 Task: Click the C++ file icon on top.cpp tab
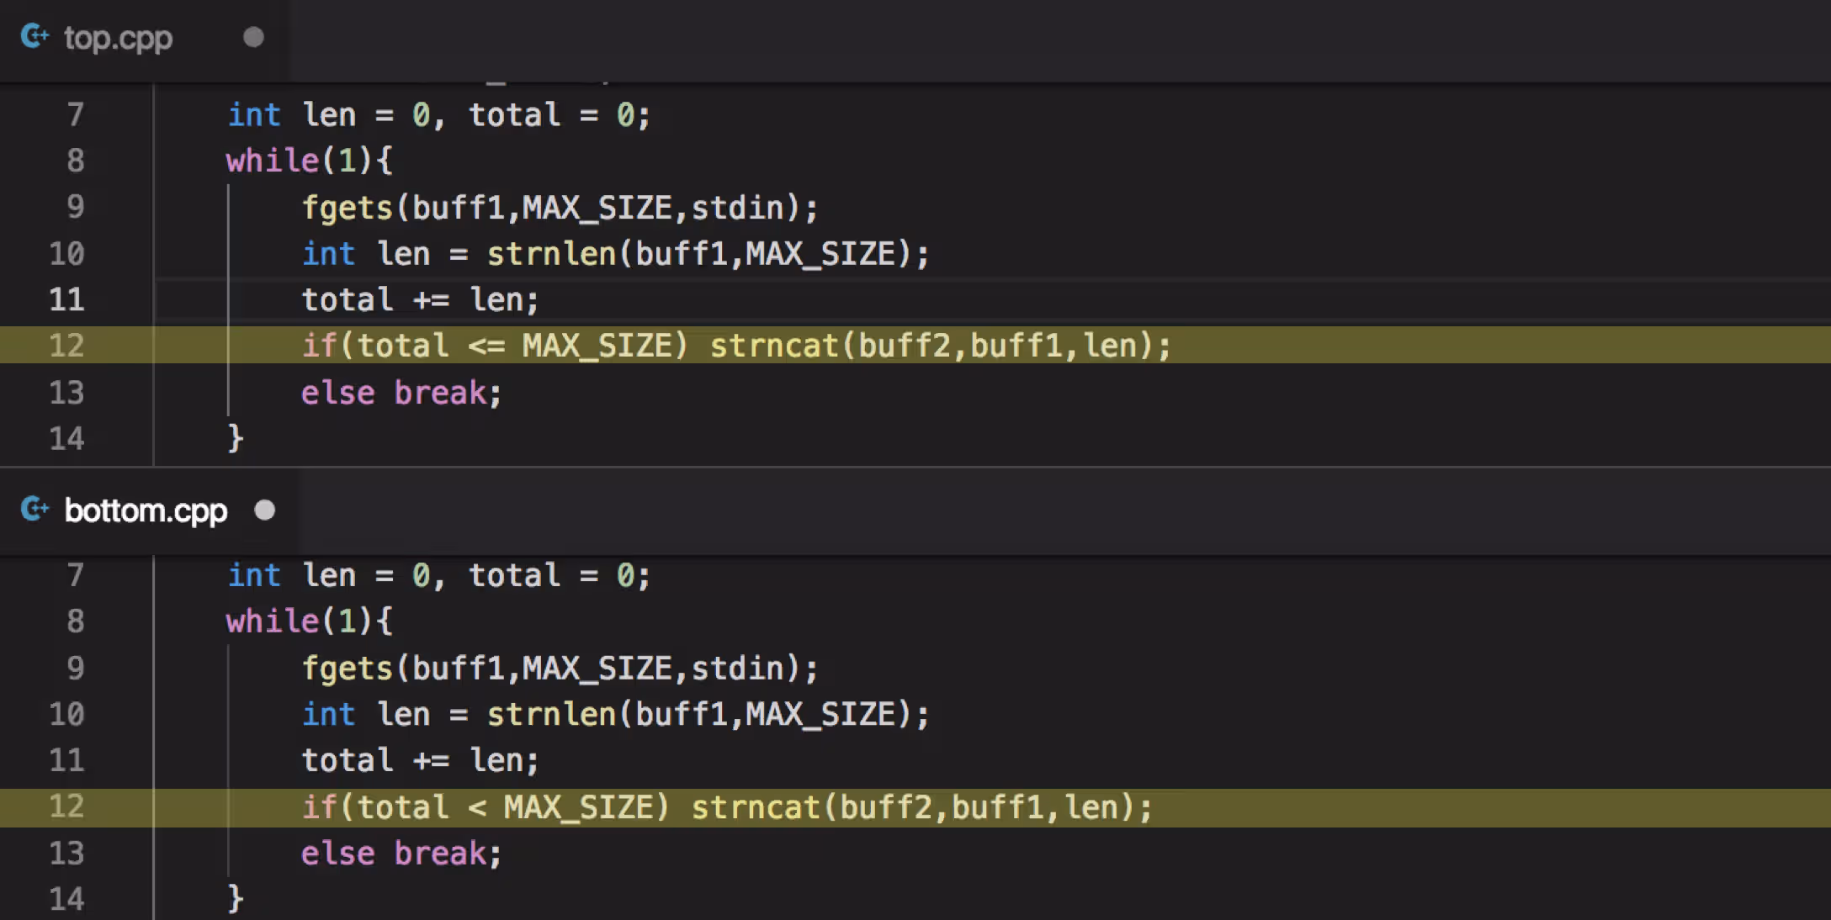[x=34, y=37]
